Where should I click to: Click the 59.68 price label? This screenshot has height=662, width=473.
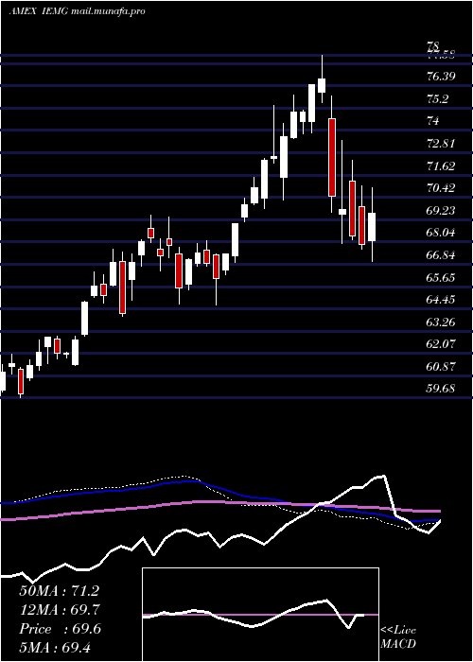[x=441, y=389]
